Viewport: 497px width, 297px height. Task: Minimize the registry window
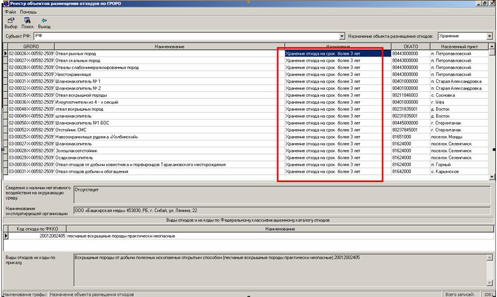(478, 3)
